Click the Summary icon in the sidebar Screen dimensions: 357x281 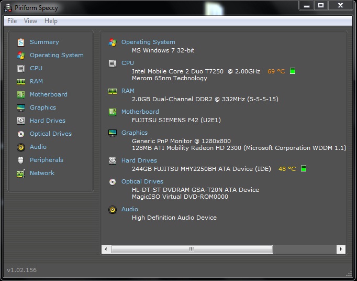[21, 42]
